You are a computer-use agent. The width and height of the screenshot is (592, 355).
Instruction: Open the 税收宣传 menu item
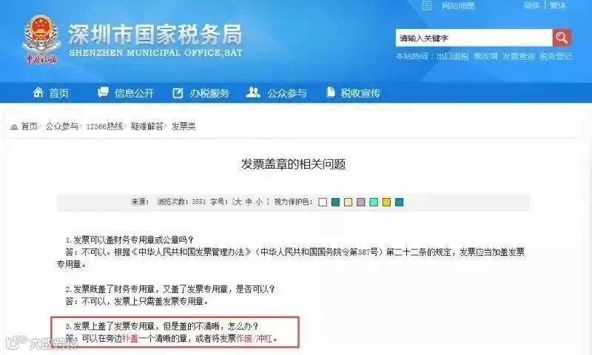pos(360,93)
